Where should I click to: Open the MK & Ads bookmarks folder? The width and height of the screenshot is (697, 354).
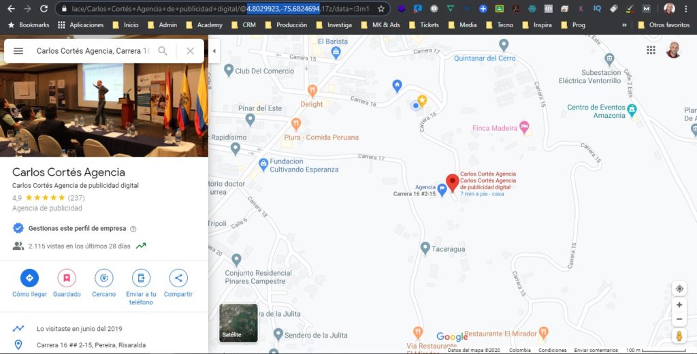(x=380, y=25)
